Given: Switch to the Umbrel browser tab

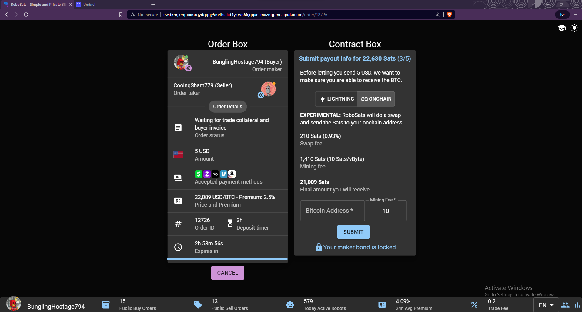Looking at the screenshot, I should click(x=89, y=5).
